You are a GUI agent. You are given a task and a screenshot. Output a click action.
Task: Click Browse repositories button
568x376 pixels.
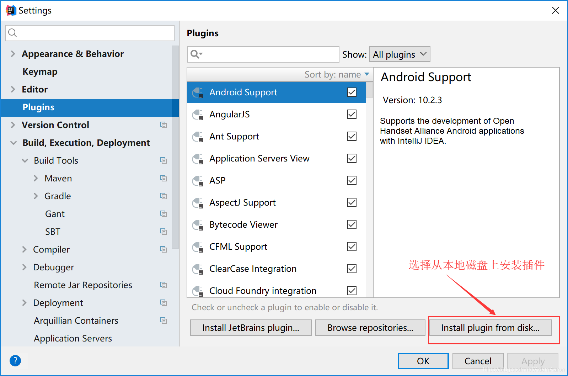click(x=370, y=328)
